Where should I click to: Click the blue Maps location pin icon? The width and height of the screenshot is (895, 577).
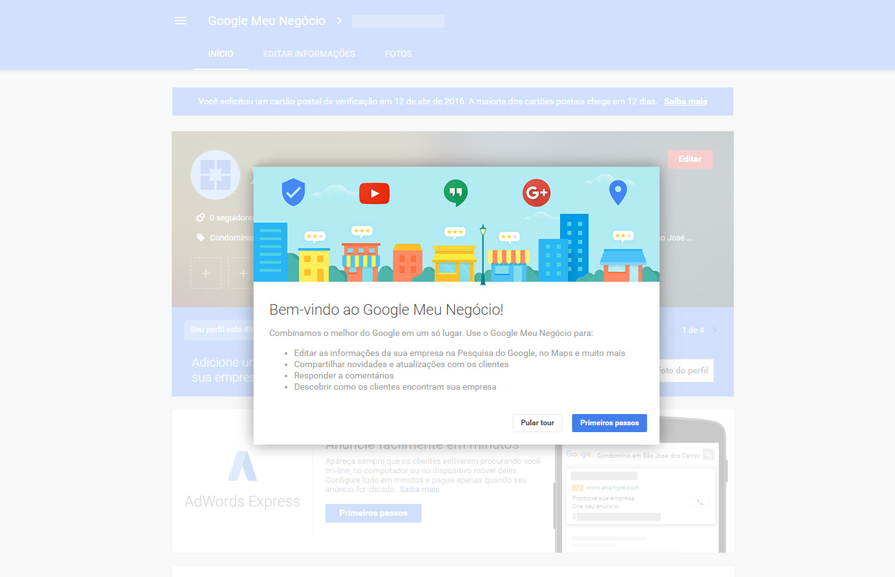(x=618, y=192)
